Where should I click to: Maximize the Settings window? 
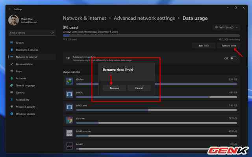point(235,8)
